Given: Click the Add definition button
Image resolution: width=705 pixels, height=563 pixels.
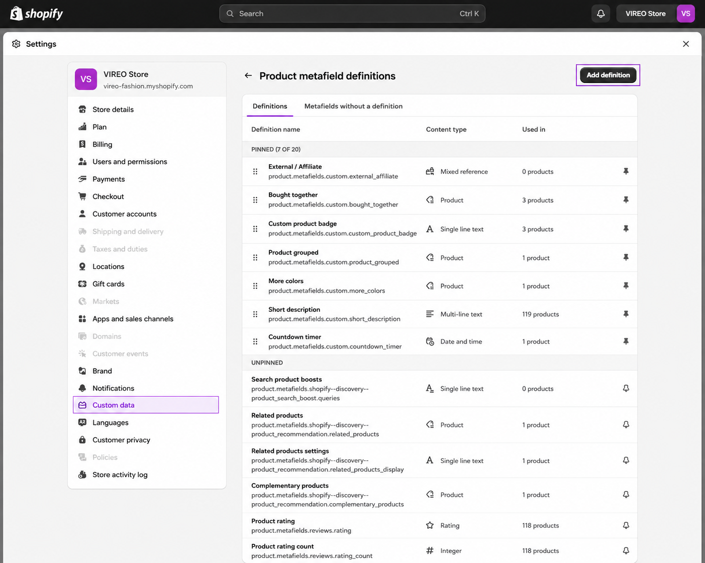Looking at the screenshot, I should (x=608, y=75).
